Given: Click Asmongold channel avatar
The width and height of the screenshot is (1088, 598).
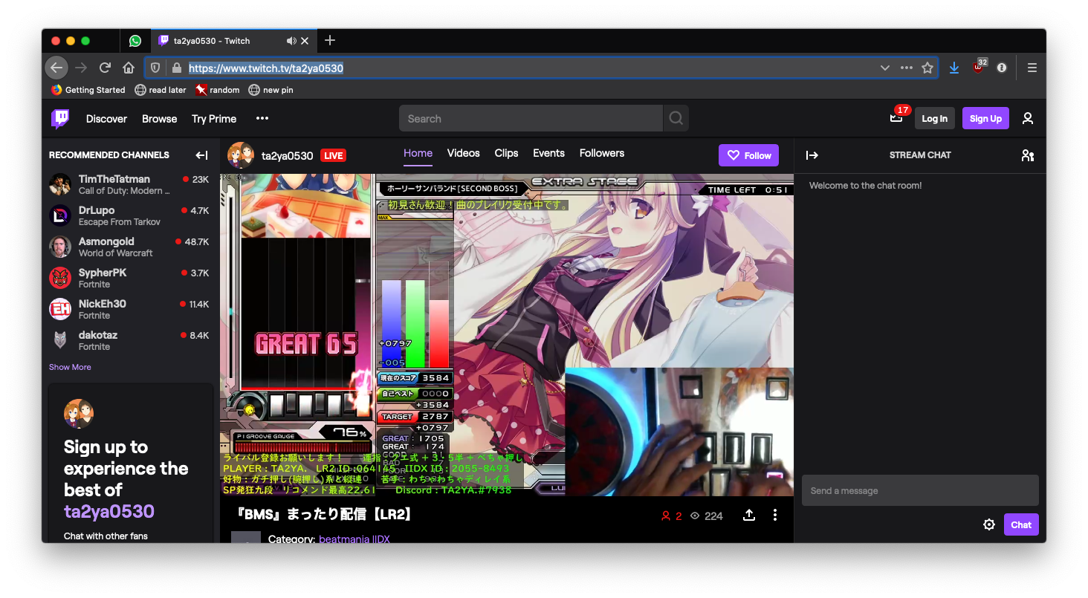Looking at the screenshot, I should pyautogui.click(x=60, y=247).
